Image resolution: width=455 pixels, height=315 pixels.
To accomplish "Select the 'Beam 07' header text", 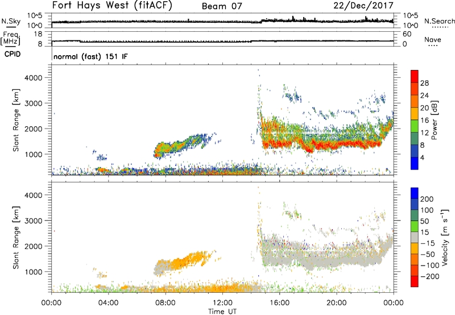I will (222, 6).
